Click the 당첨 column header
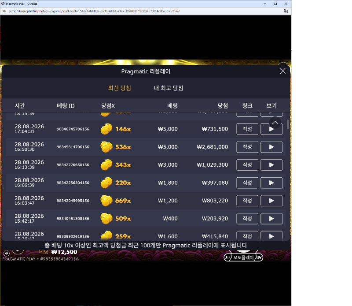Screen dimensions: 352x306 click(223, 106)
